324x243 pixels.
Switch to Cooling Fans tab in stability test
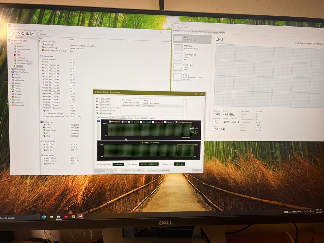tap(114, 118)
